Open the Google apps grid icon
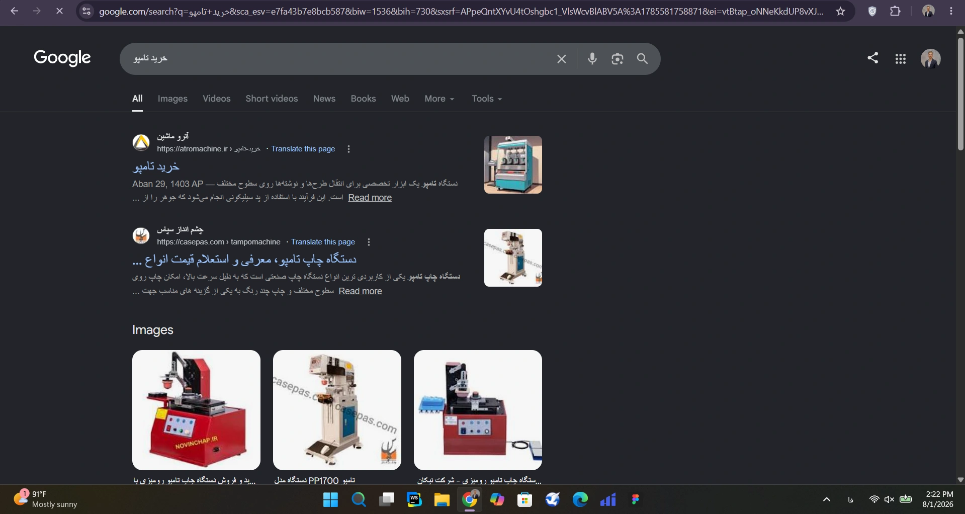This screenshot has width=965, height=514. click(x=901, y=59)
